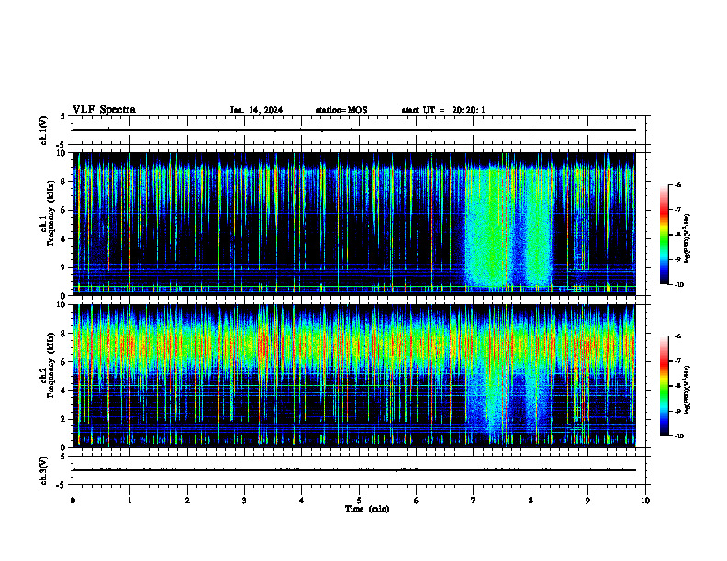
Task: Click the "ch.3(V)" axis label
Action: tap(43, 470)
